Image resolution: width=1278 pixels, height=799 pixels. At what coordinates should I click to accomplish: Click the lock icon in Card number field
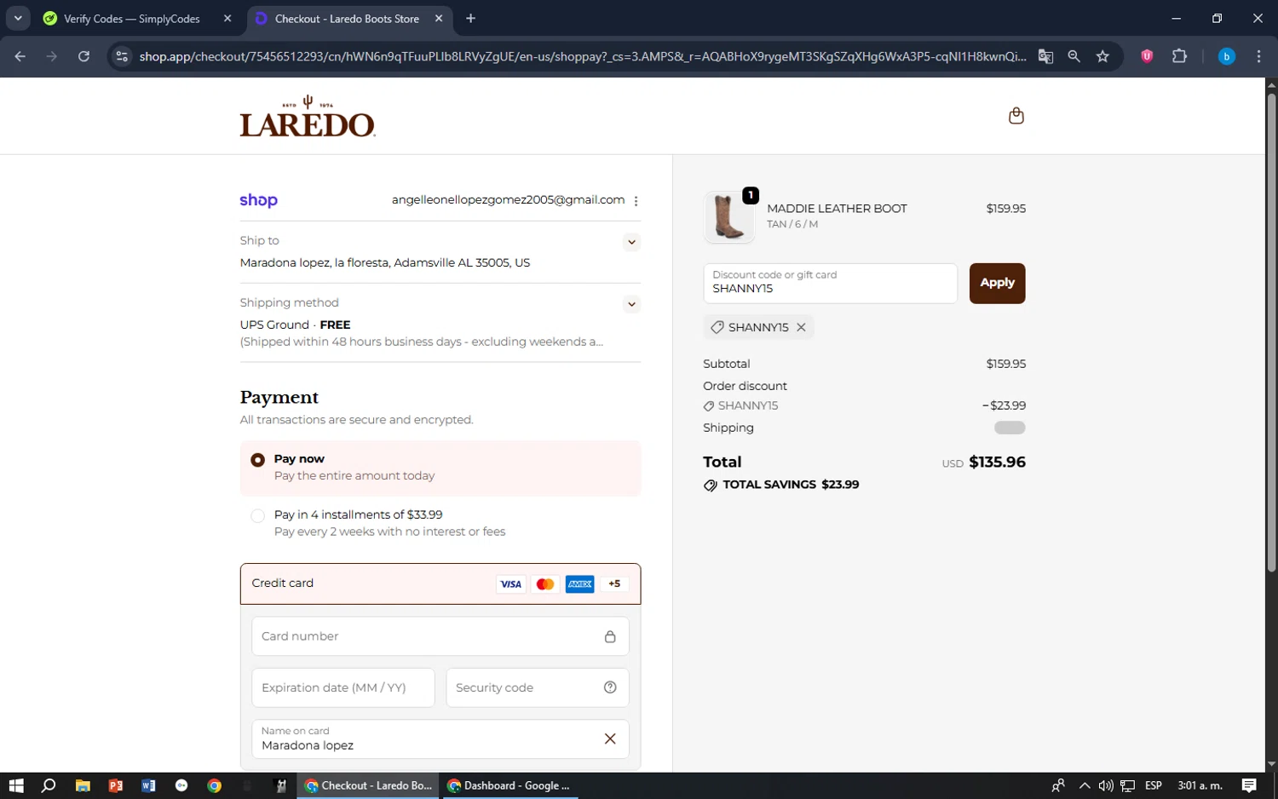click(x=610, y=636)
